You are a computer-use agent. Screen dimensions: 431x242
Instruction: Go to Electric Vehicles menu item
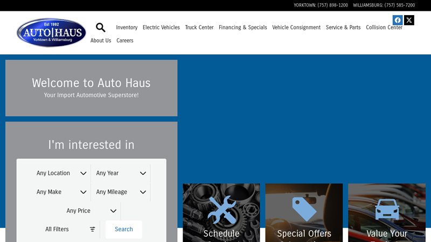tap(161, 27)
